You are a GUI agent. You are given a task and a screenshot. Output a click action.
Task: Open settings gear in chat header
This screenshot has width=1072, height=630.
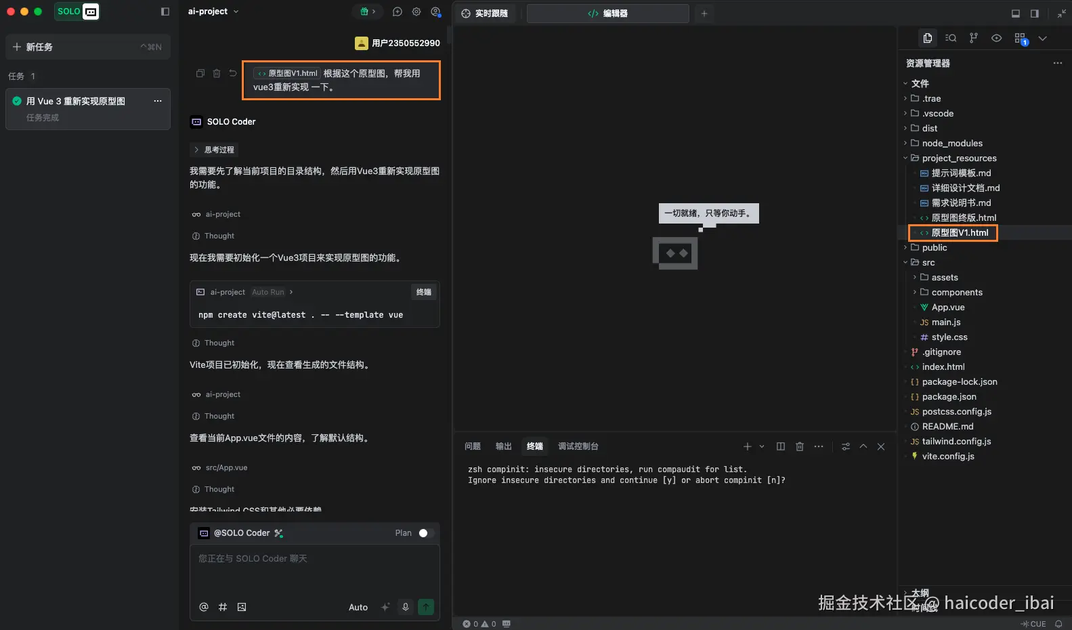[416, 12]
